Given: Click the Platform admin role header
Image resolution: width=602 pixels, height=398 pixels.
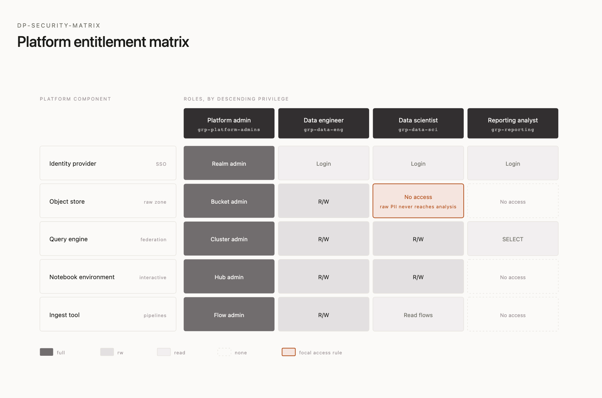Looking at the screenshot, I should [229, 123].
